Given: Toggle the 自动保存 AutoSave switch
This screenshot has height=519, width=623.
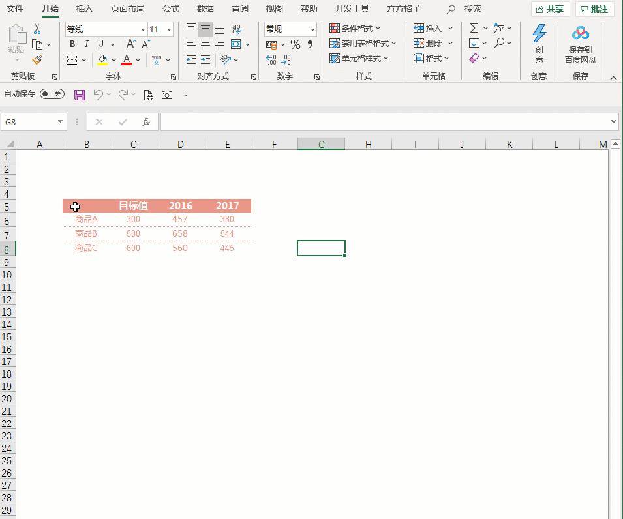Looking at the screenshot, I should click(x=52, y=94).
